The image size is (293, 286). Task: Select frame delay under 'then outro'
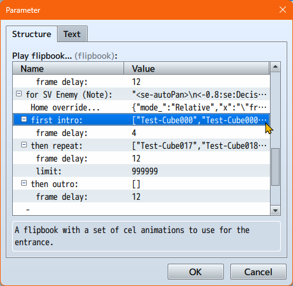coord(62,197)
